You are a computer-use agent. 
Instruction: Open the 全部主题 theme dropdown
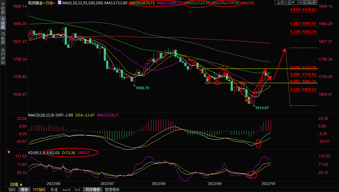[286, 3]
